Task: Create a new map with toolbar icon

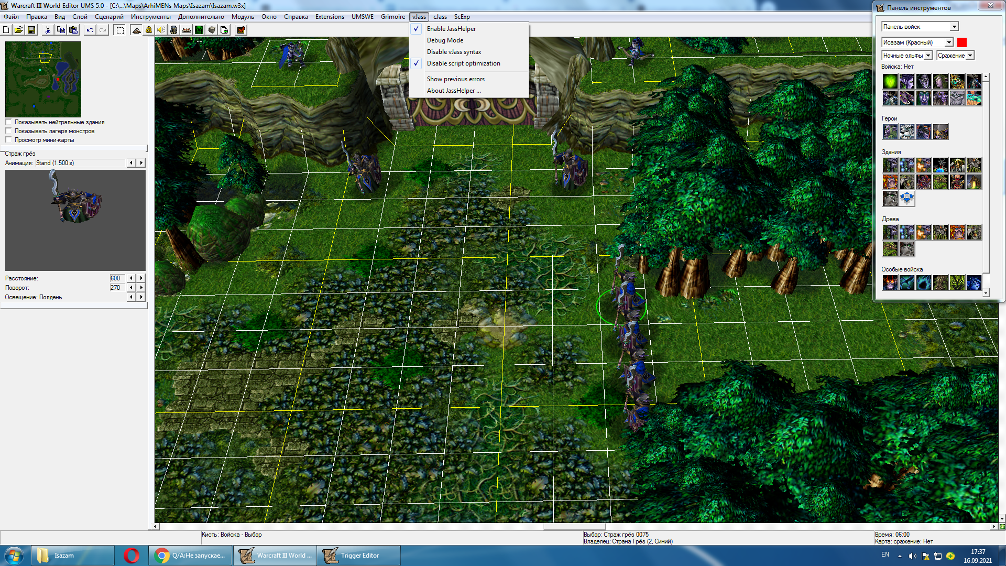Action: coord(6,30)
